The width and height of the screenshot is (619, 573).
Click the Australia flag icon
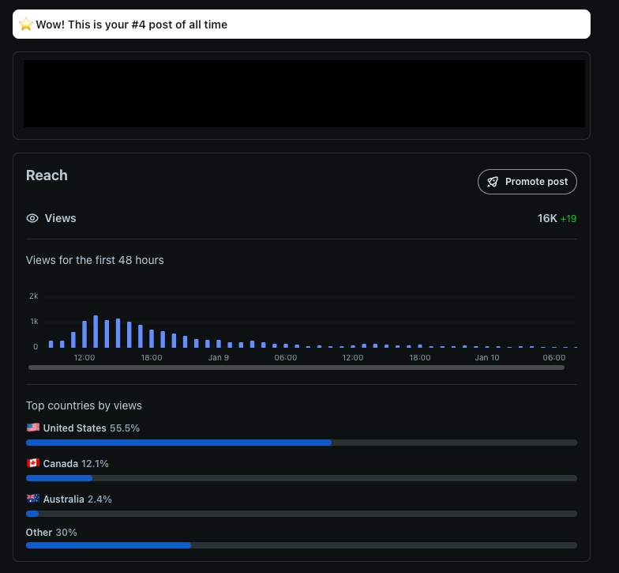pyautogui.click(x=33, y=498)
